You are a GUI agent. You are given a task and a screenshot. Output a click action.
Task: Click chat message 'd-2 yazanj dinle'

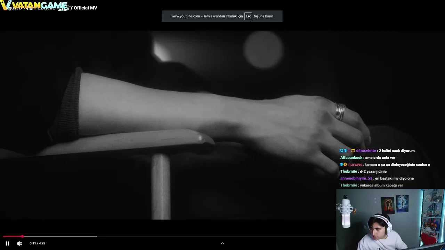click(373, 172)
